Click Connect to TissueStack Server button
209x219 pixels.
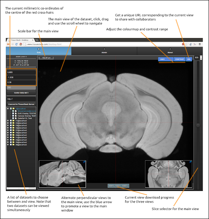(21, 104)
